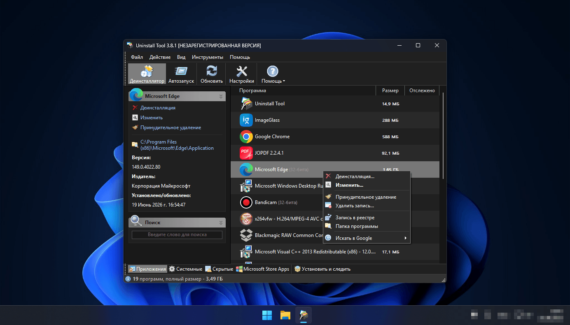Screen dimensions: 570x325
Task: Choose Удалить запись... in the context menu
Action: pos(367,206)
